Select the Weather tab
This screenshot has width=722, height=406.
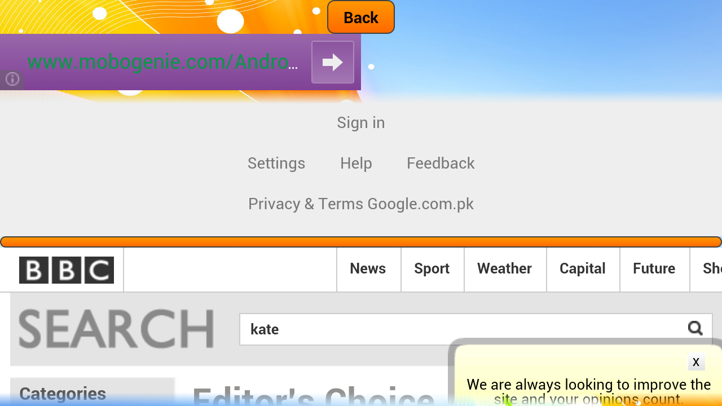coord(505,270)
